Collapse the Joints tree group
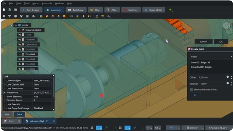The width and height of the screenshot is (233, 131). coord(12,25)
